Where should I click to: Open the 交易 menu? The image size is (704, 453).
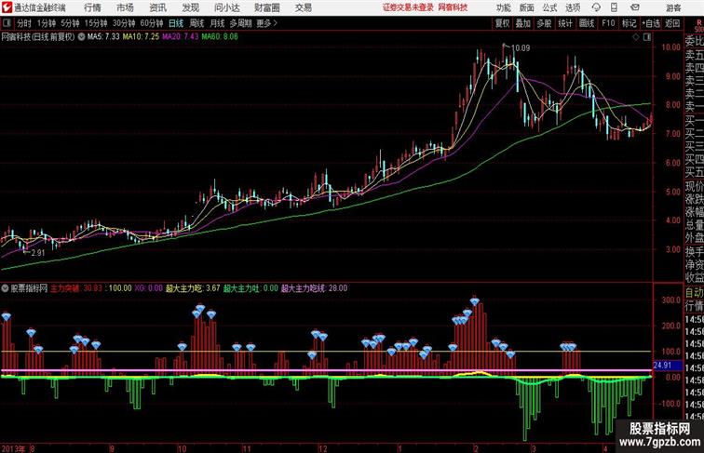(x=303, y=7)
